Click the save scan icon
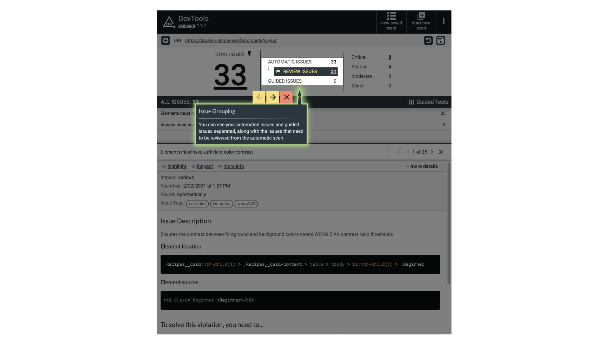609x342 pixels. 441,41
